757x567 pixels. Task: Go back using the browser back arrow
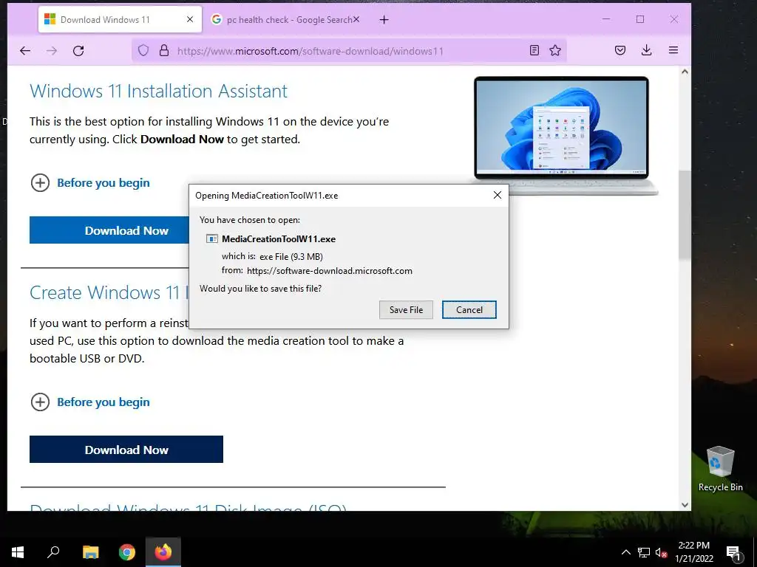[x=25, y=51]
